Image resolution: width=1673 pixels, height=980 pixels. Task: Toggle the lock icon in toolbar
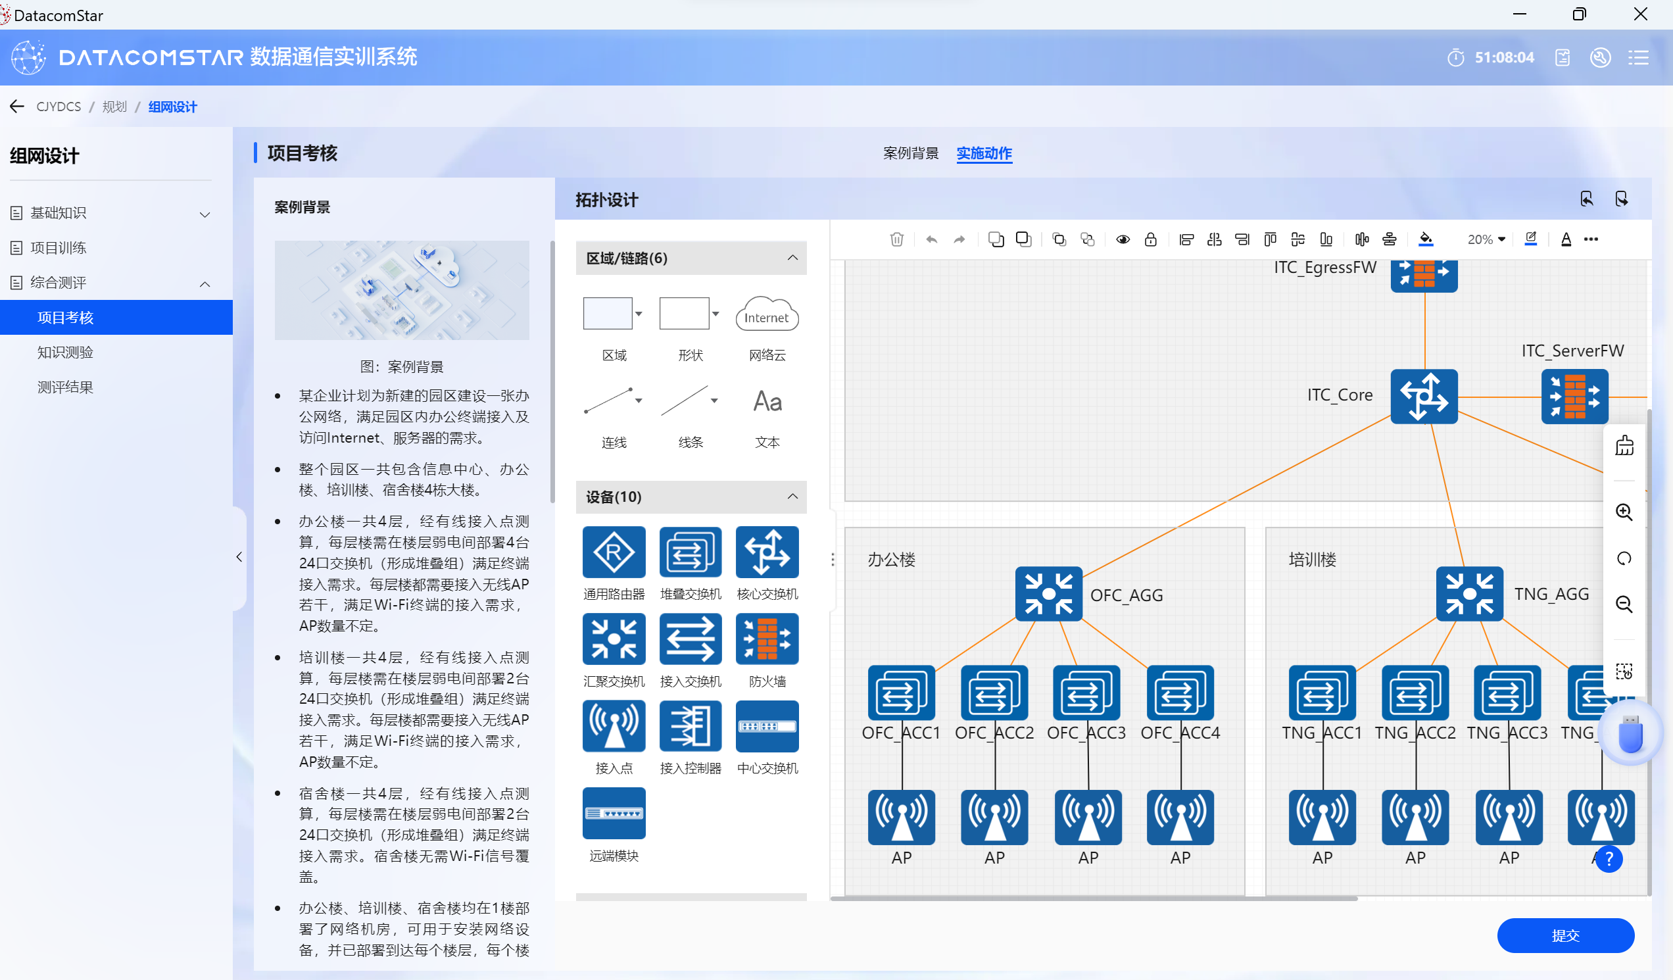click(1151, 239)
